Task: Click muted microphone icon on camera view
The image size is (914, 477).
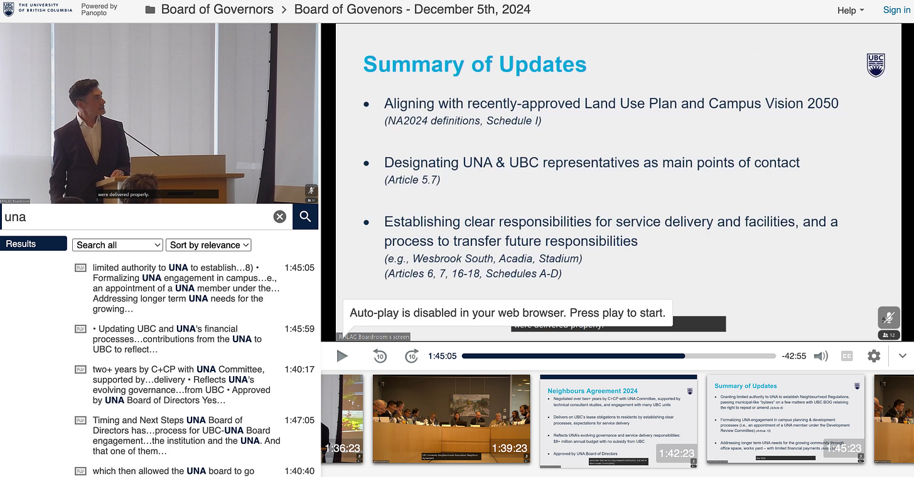Action: tap(310, 190)
